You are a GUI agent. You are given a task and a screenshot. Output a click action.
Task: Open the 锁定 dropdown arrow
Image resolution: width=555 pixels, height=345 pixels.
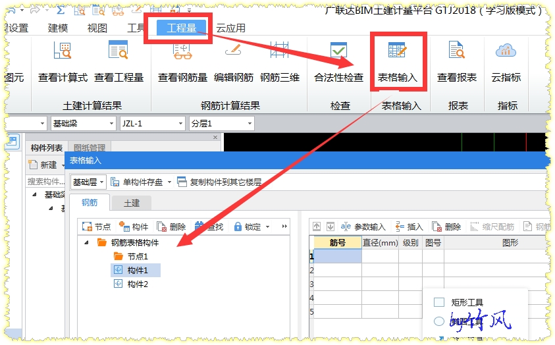point(267,226)
